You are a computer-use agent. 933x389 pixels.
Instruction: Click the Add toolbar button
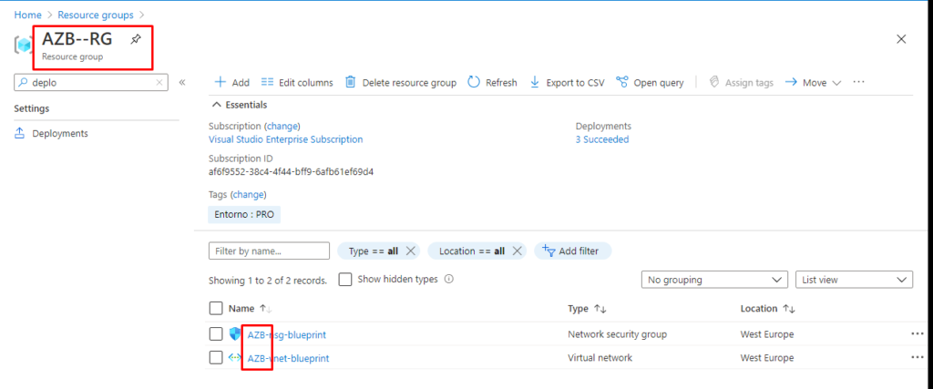coord(231,83)
